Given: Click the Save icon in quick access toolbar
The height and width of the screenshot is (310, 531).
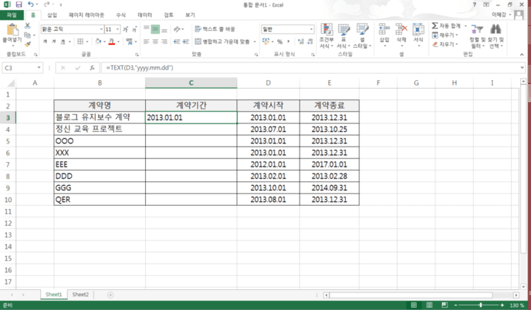Looking at the screenshot, I should [x=19, y=5].
